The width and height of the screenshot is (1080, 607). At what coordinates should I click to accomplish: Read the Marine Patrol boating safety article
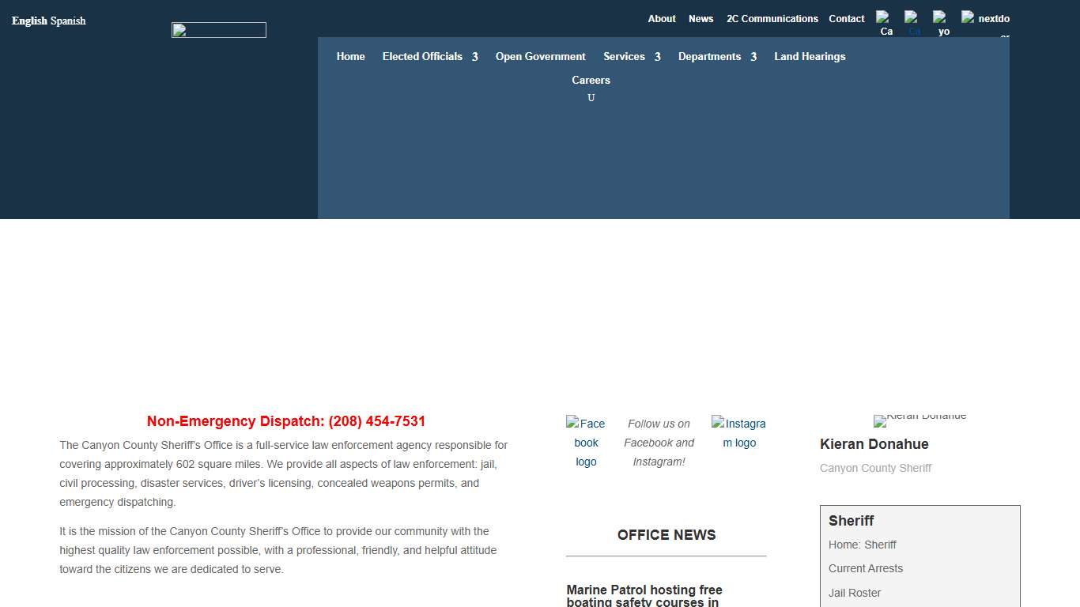click(644, 596)
